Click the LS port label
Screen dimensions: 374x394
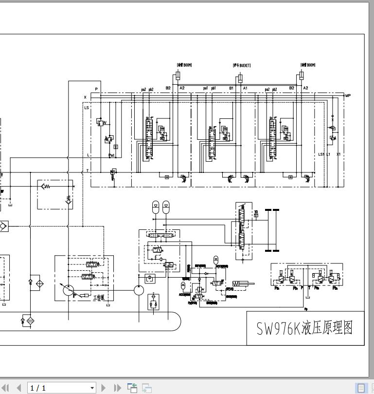87,108
